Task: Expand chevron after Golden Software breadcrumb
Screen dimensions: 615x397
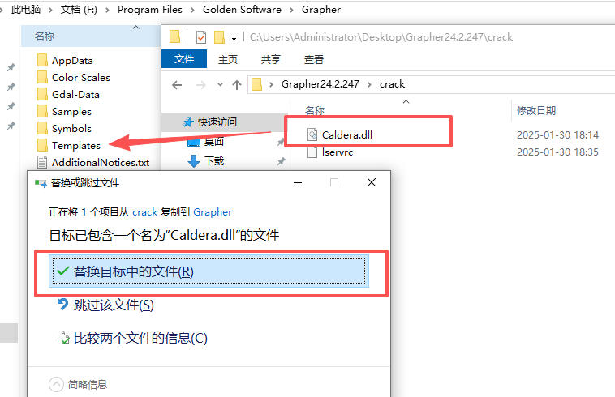Action: (291, 11)
